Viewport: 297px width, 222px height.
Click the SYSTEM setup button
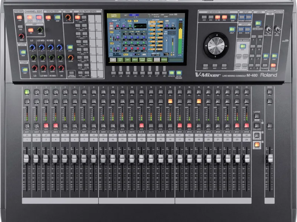[x=249, y=17]
